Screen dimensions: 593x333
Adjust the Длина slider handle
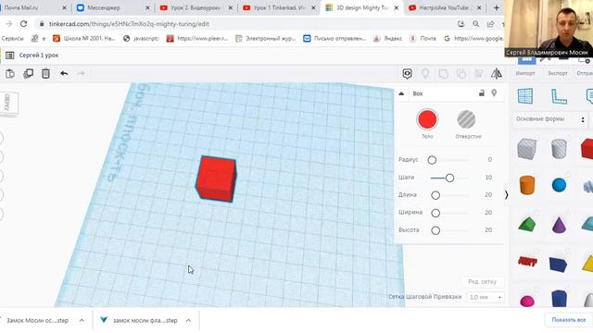pyautogui.click(x=435, y=195)
